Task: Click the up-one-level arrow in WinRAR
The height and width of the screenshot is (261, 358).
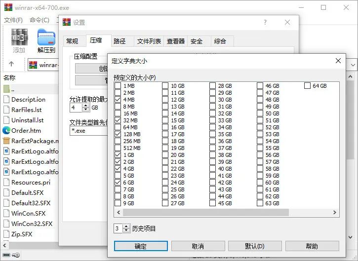Action: (11, 64)
